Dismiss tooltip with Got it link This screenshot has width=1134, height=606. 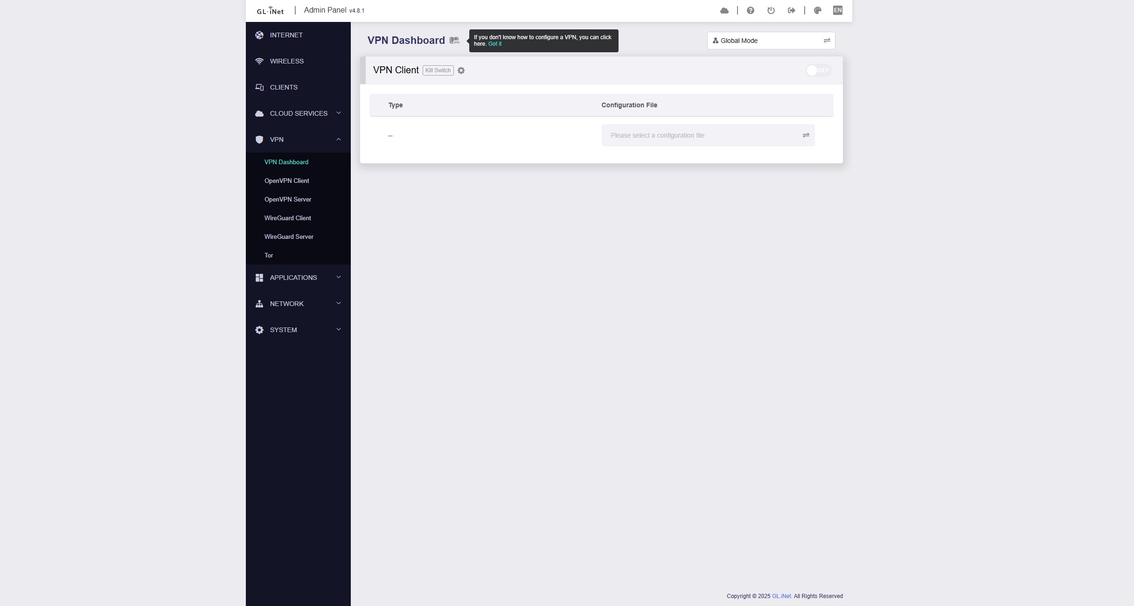tap(494, 44)
